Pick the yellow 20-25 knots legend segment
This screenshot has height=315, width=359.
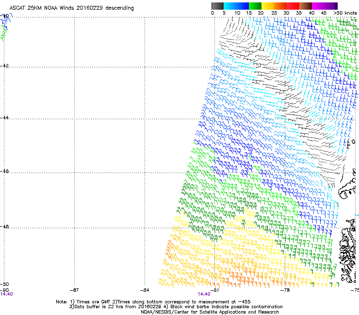tap(268, 6)
